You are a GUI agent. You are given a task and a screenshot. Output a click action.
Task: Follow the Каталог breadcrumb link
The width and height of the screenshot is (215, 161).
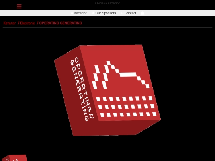pyautogui.click(x=10, y=23)
